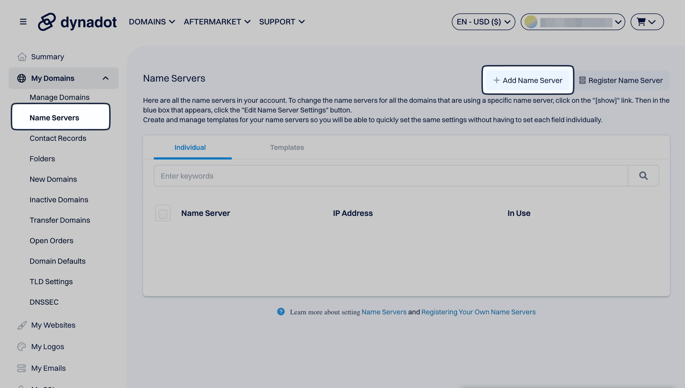Open the EN - USD ($) currency selector
The width and height of the screenshot is (685, 388).
pos(483,22)
